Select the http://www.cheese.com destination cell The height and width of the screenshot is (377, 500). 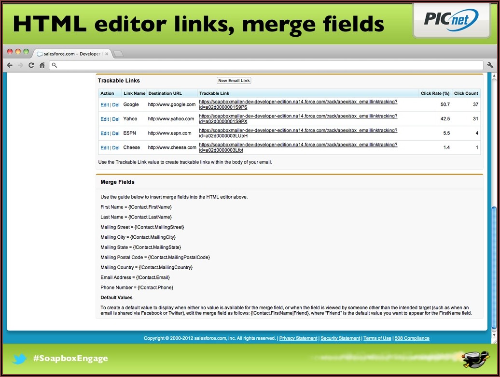tap(172, 147)
